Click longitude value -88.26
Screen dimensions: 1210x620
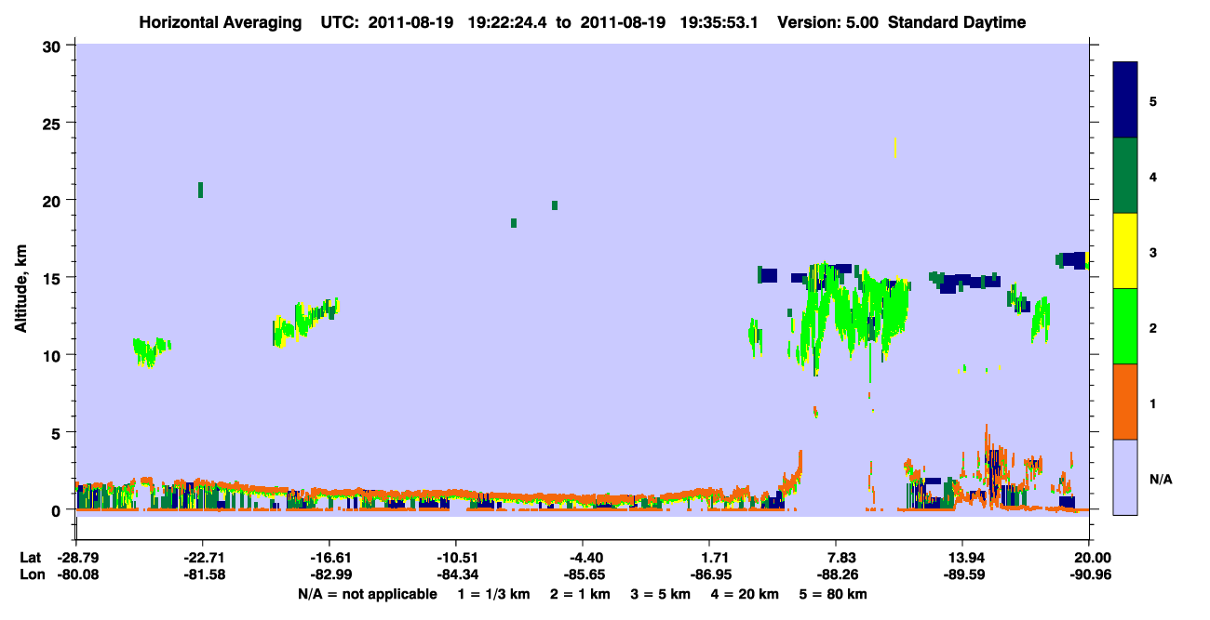click(836, 574)
